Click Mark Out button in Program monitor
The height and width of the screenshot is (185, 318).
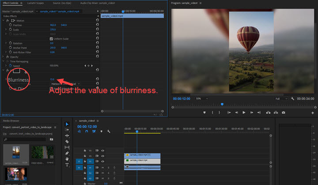pyautogui.click(x=219, y=113)
